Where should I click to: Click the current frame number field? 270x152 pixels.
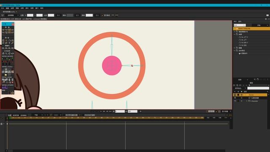(120, 111)
